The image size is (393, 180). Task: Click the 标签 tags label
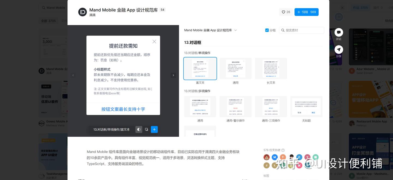point(266,176)
